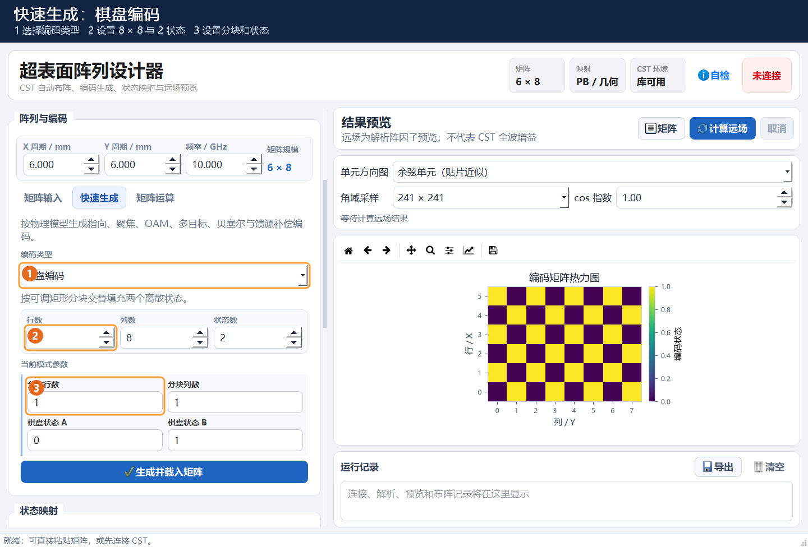Click the 状态映射 section header
The width and height of the screenshot is (808, 547).
pos(39,511)
